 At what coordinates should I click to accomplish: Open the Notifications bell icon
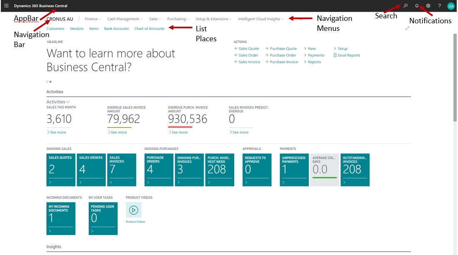[417, 6]
